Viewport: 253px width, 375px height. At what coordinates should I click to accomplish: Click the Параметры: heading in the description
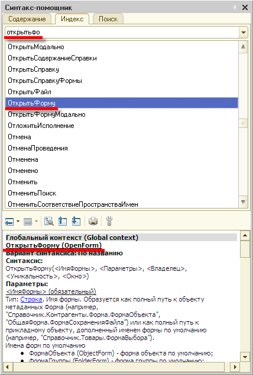27,284
